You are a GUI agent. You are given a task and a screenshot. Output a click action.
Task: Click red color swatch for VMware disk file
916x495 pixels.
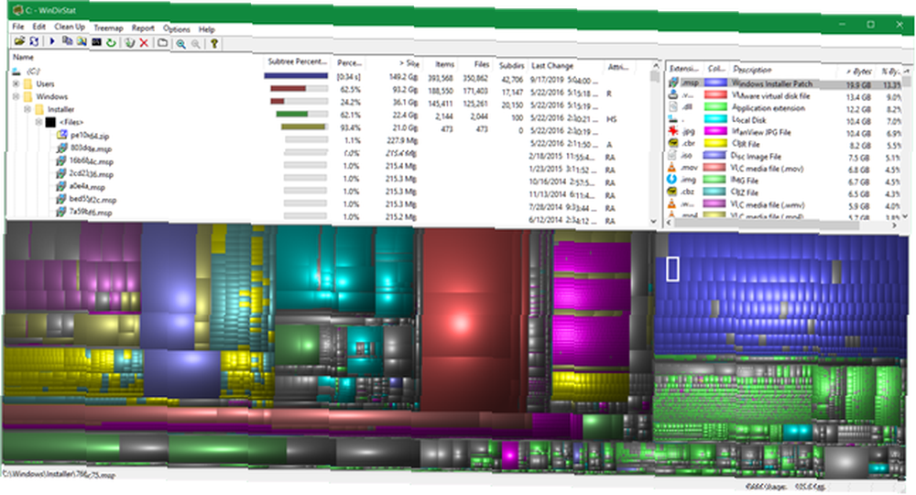[715, 95]
